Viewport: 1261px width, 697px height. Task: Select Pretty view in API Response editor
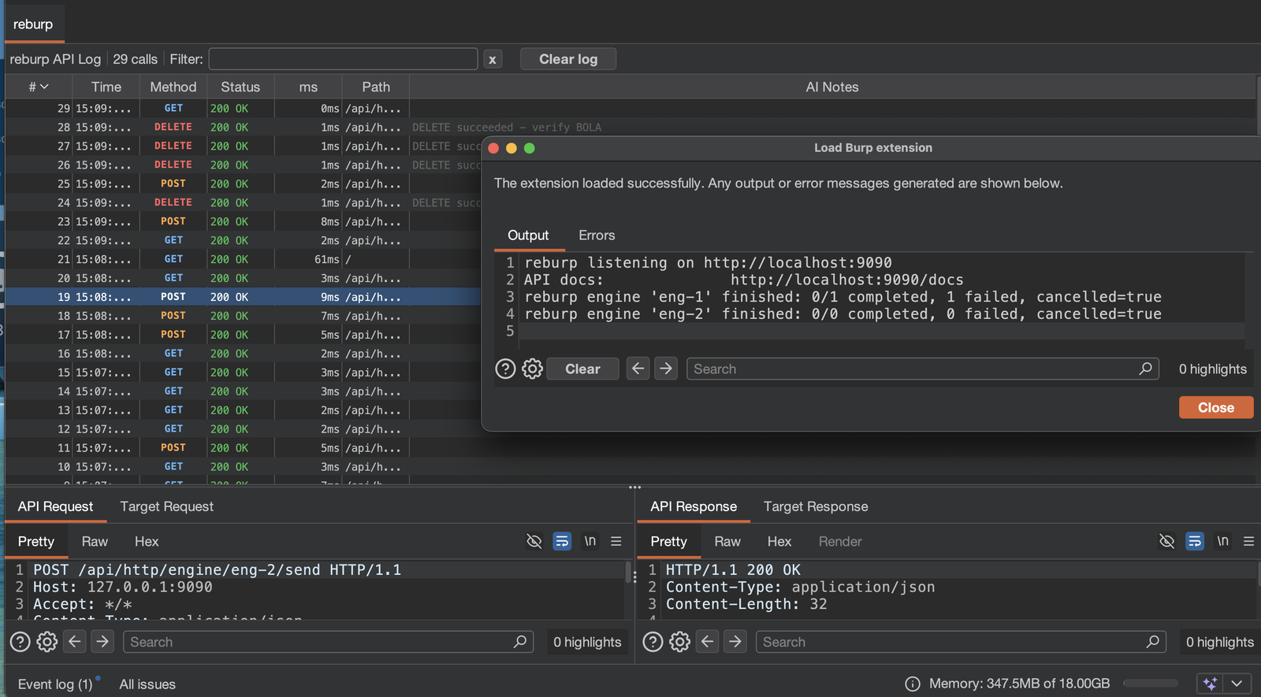[669, 541]
